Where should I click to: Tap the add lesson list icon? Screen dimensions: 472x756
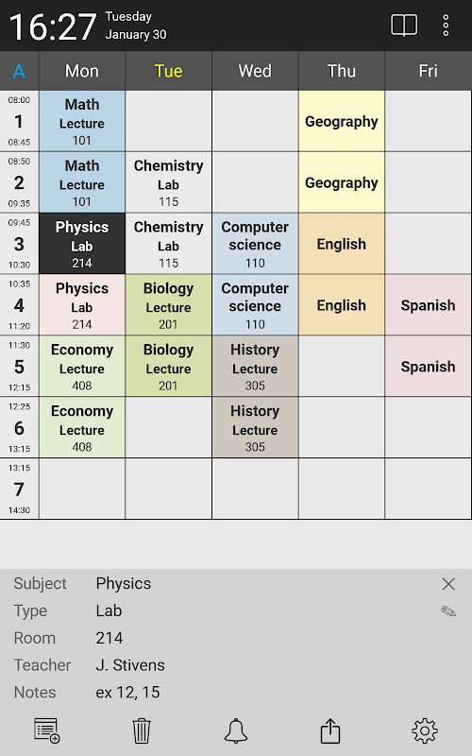46,730
